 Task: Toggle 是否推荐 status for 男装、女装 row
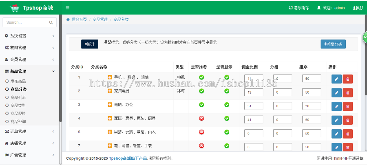(x=201, y=132)
